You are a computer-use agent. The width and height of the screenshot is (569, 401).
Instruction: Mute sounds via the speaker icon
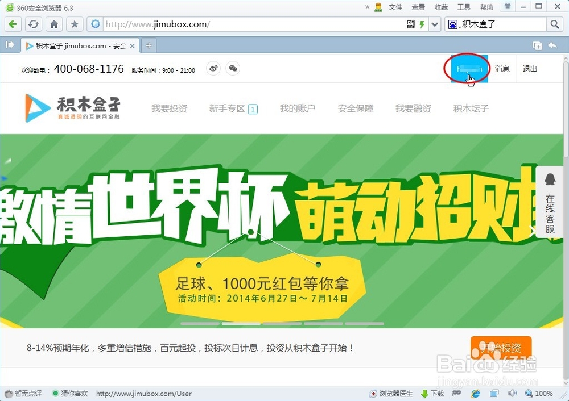pos(512,393)
